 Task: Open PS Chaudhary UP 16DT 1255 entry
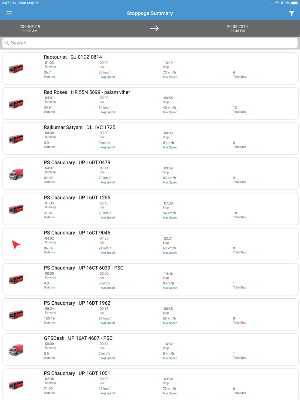click(x=150, y=209)
